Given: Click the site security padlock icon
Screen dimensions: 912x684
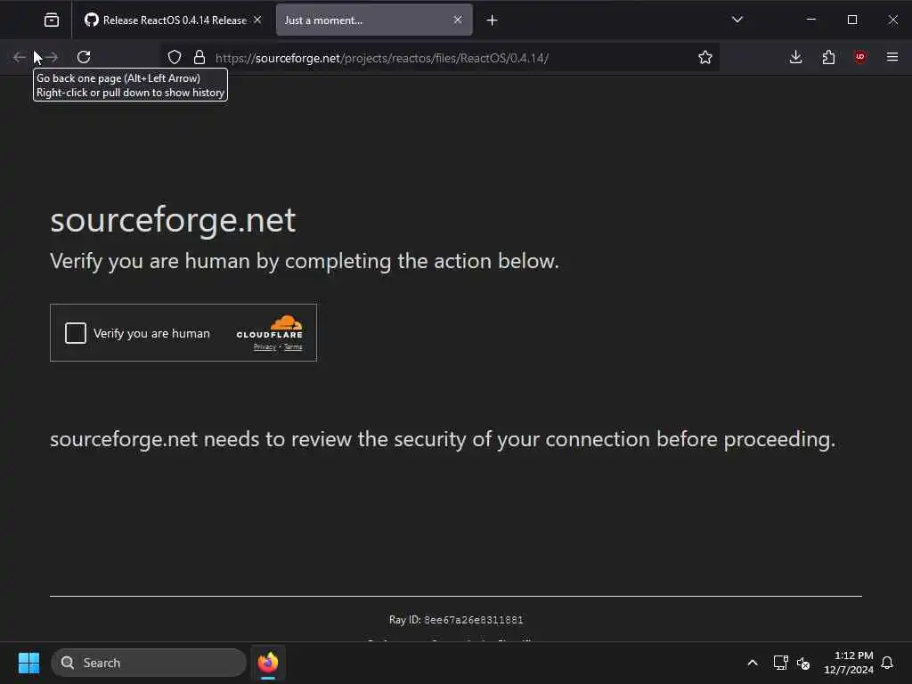Looking at the screenshot, I should coord(199,57).
